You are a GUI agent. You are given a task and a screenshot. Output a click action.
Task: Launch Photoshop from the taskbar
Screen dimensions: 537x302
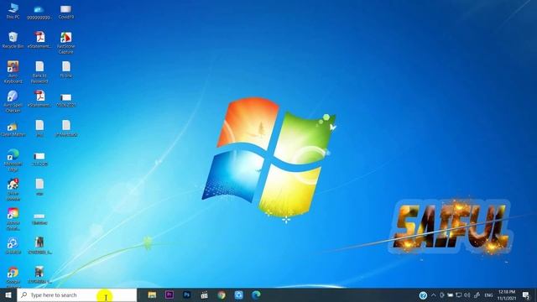[x=186, y=294]
